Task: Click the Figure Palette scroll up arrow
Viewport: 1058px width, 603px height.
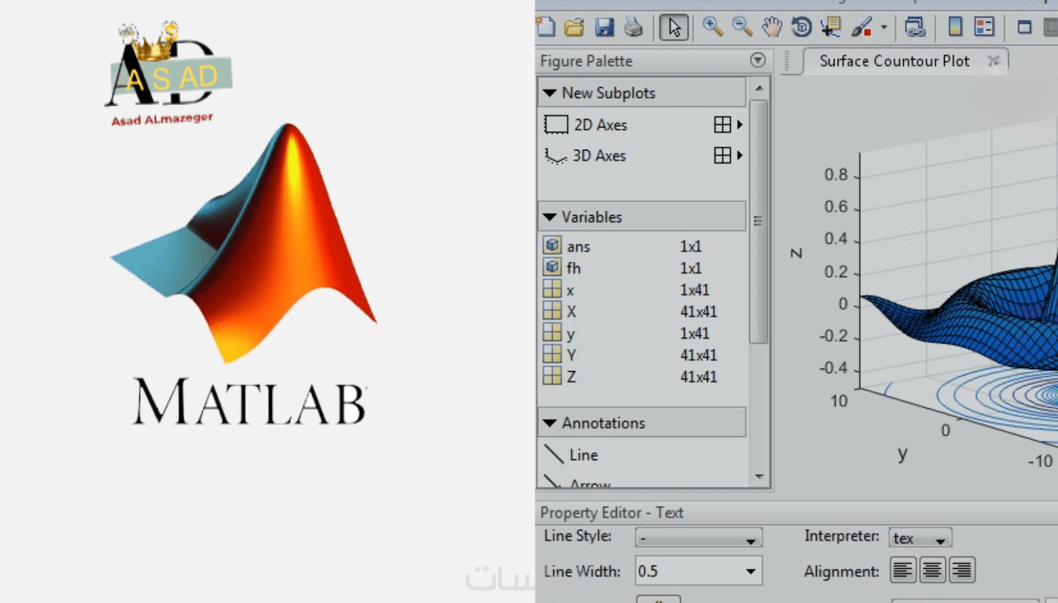Action: tap(759, 88)
